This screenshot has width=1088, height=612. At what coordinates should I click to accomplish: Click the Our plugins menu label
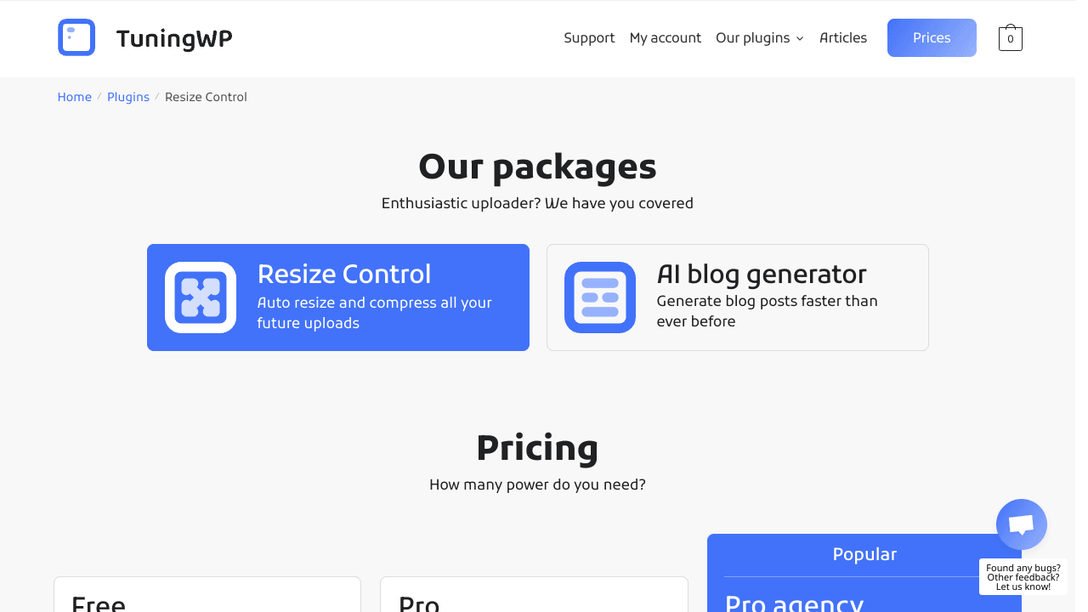(x=752, y=38)
